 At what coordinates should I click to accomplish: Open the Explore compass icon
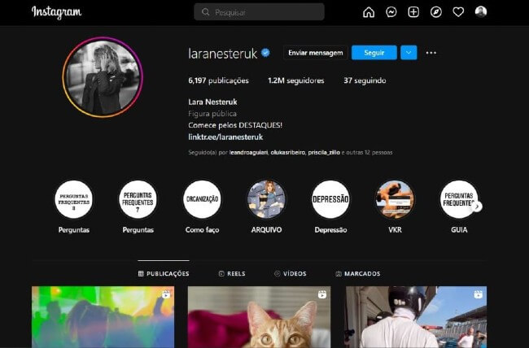436,12
